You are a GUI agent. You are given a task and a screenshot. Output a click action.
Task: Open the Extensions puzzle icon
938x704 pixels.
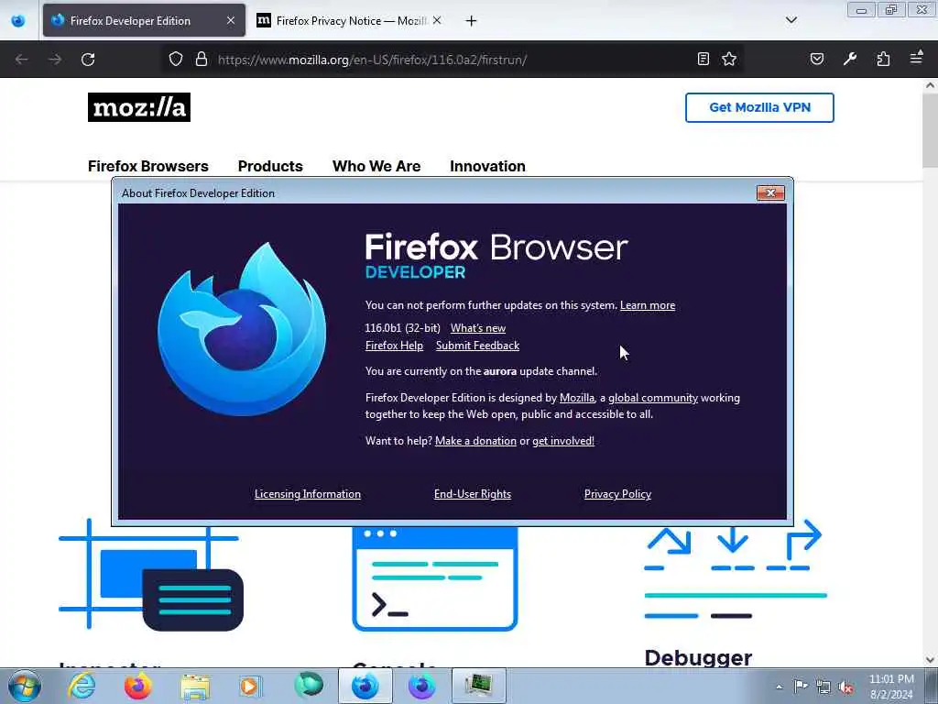(883, 59)
